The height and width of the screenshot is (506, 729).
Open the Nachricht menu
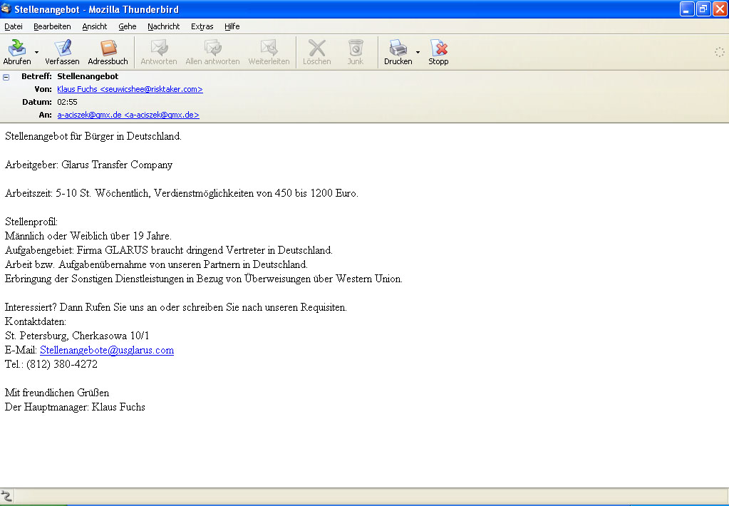(x=164, y=26)
